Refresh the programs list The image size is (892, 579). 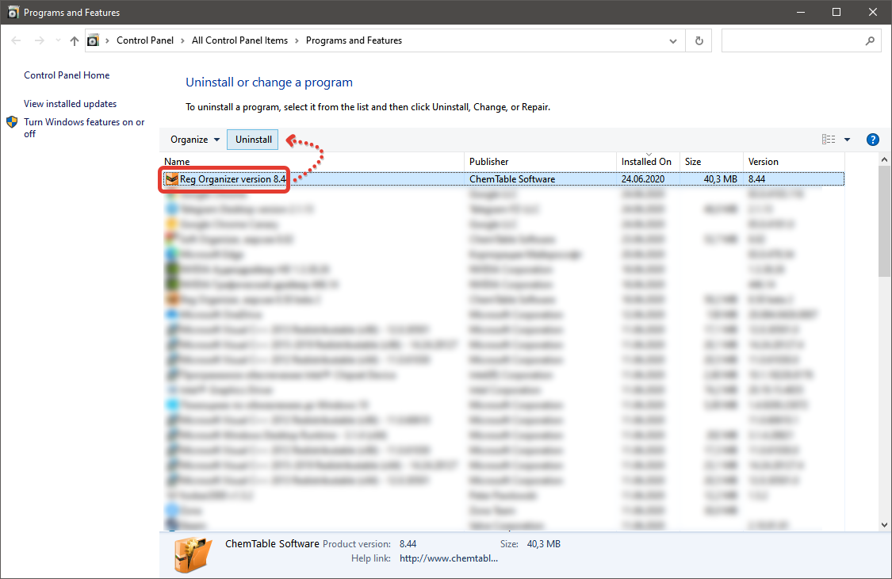pos(699,40)
